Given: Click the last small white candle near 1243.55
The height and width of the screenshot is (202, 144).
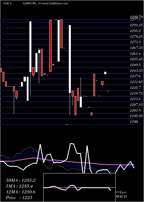Looking at the screenshot, I should click(x=105, y=73).
